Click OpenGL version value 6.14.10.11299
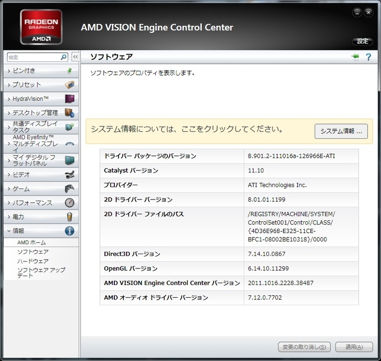The height and width of the screenshot is (361, 381). [x=268, y=268]
